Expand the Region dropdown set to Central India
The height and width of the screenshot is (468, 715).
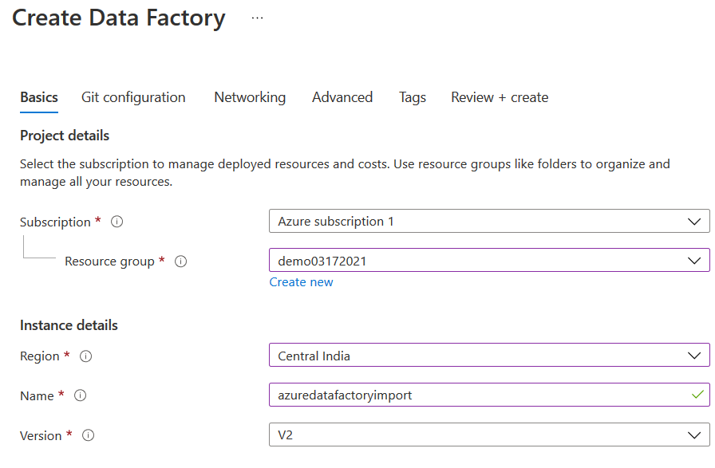(x=488, y=356)
